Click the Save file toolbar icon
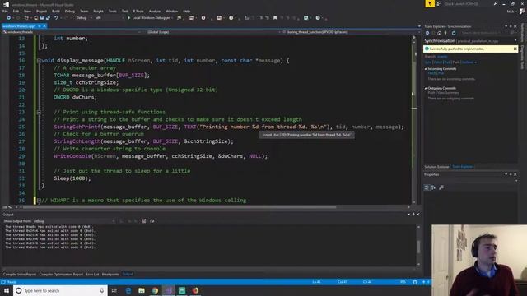527x296 pixels. point(42,18)
